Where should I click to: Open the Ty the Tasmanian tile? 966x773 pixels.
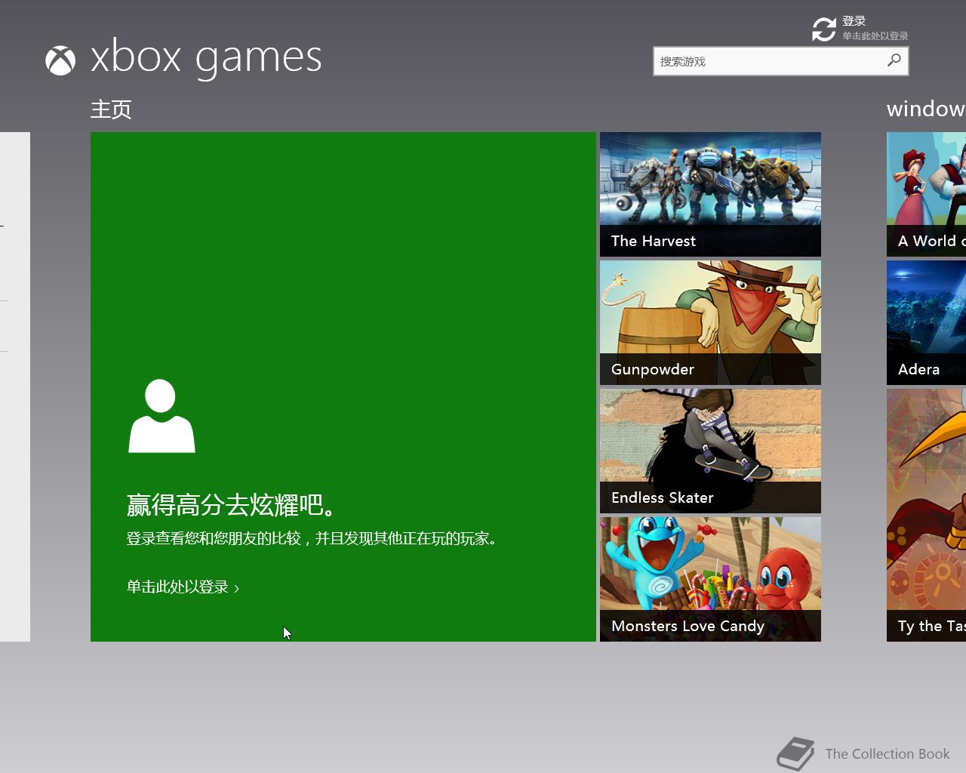tap(926, 515)
